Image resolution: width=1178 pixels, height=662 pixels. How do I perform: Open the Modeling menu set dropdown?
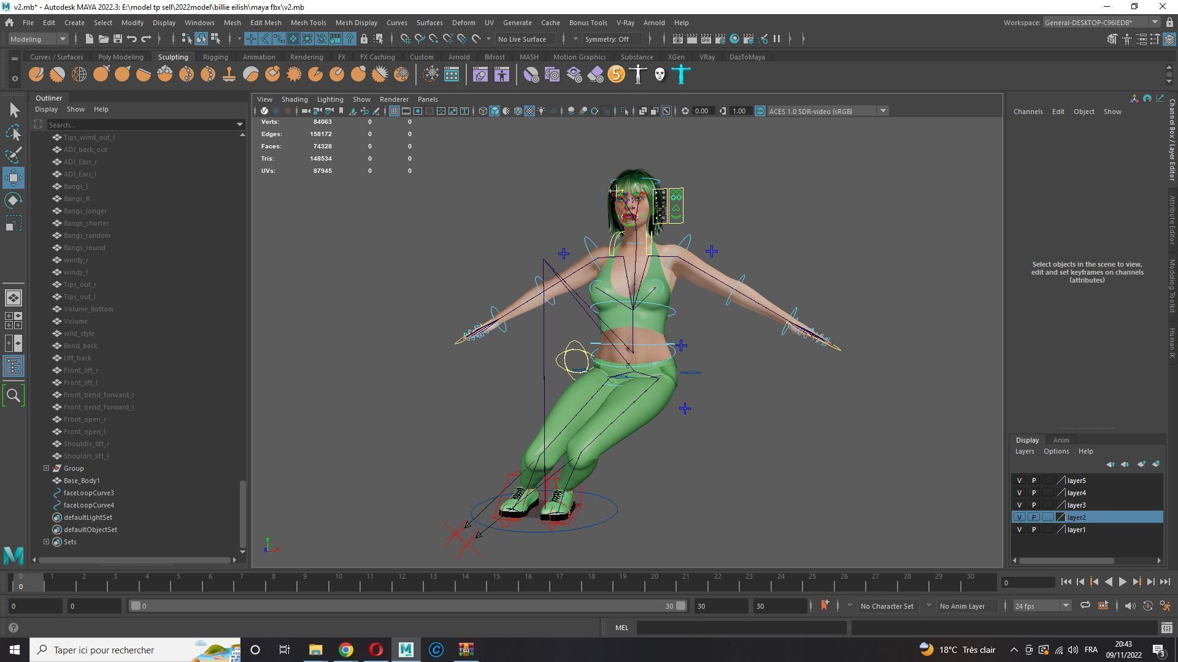(x=38, y=39)
